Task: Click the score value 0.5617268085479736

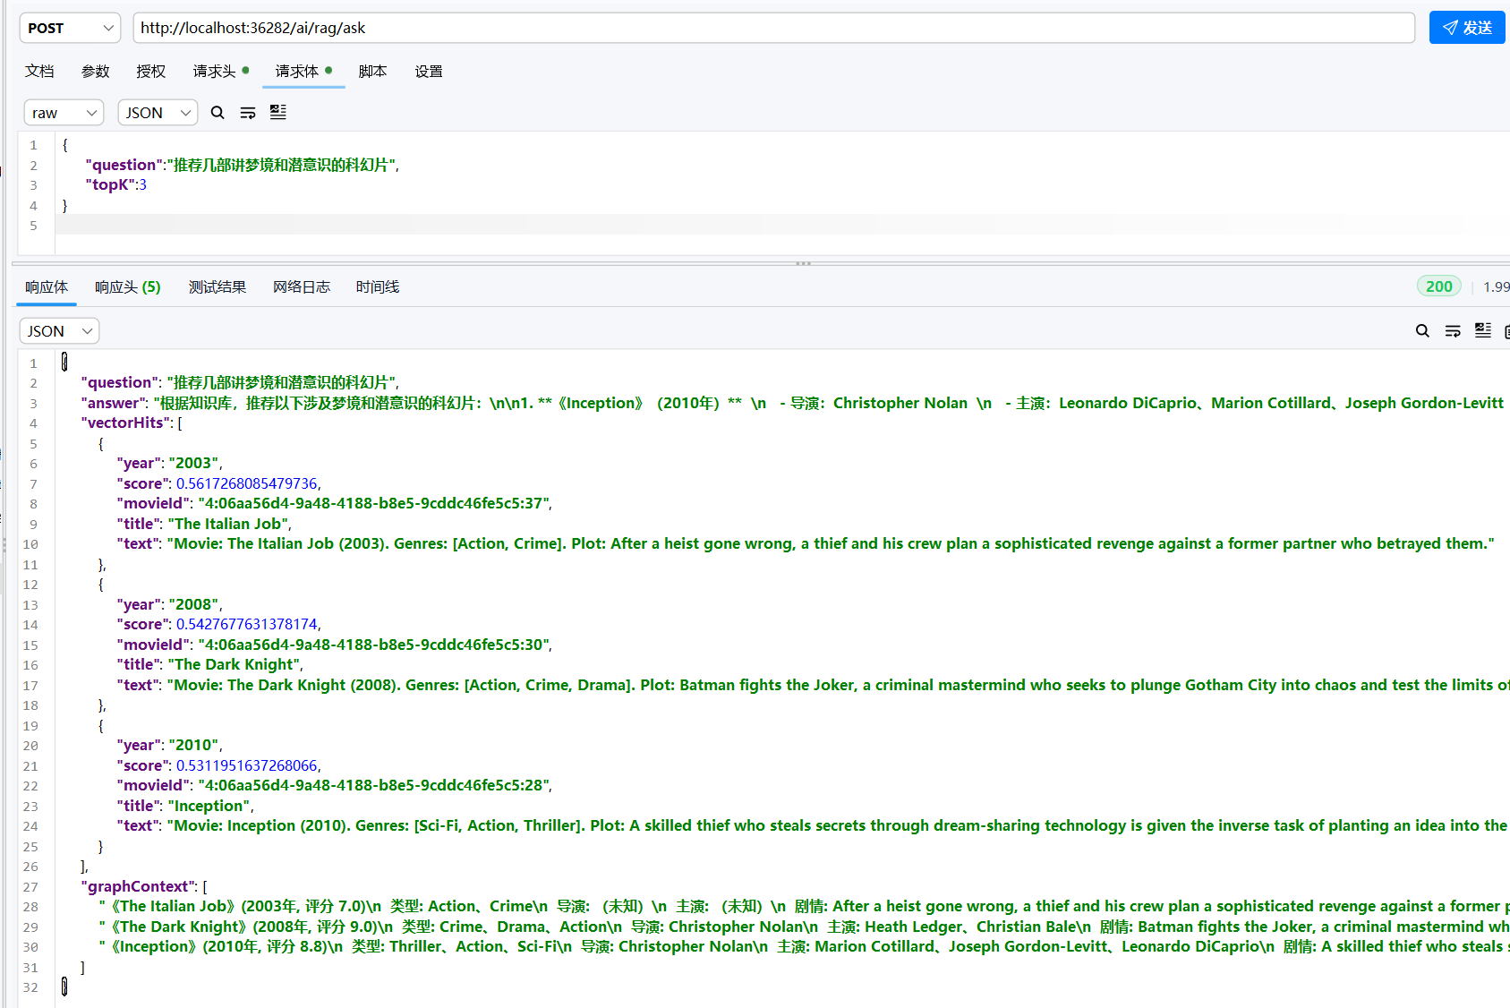Action: (246, 483)
